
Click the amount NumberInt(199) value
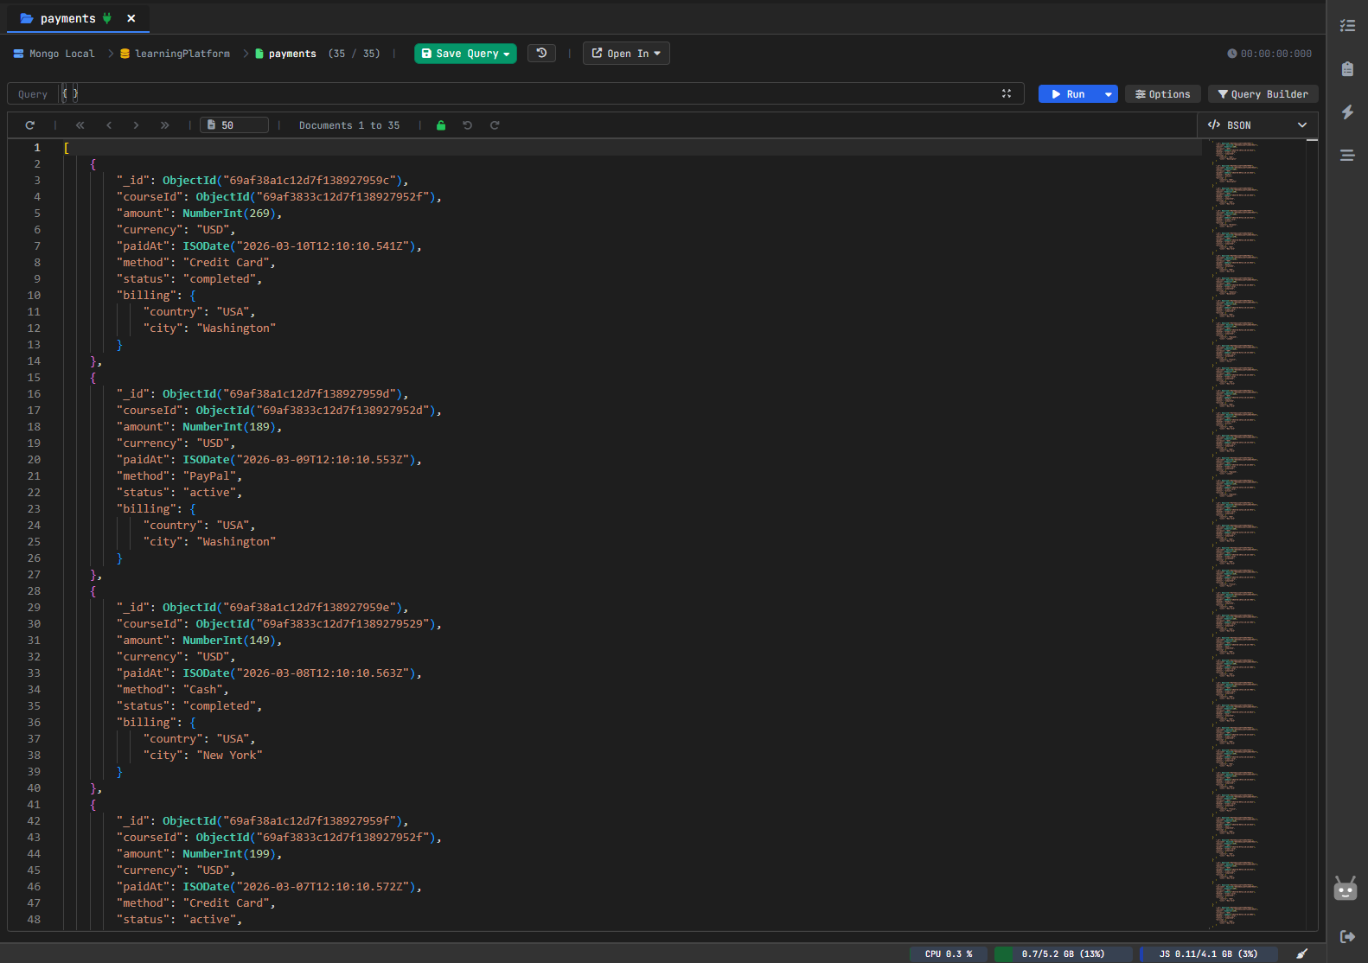coord(229,854)
